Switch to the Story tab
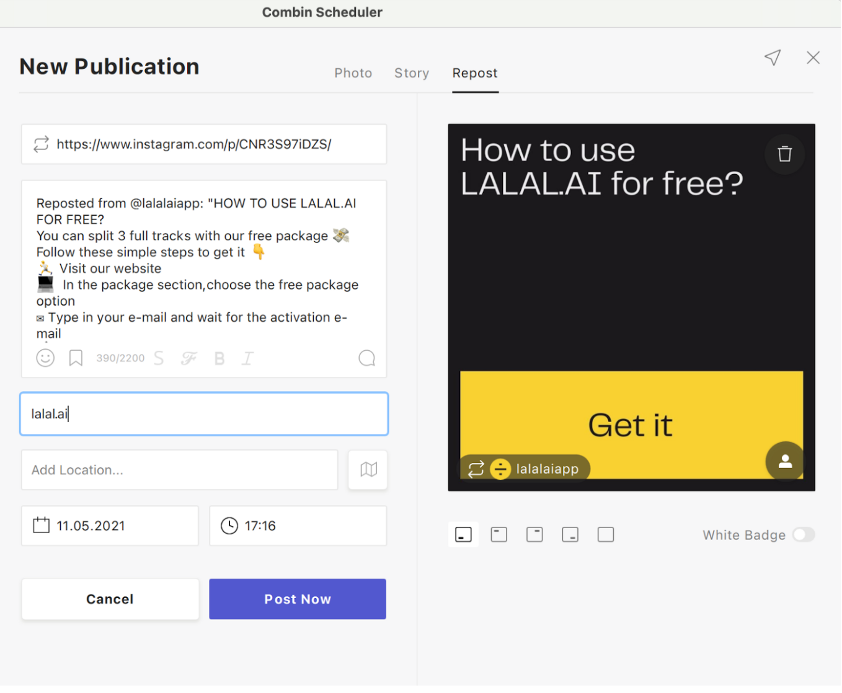This screenshot has height=693, width=842. 412,73
